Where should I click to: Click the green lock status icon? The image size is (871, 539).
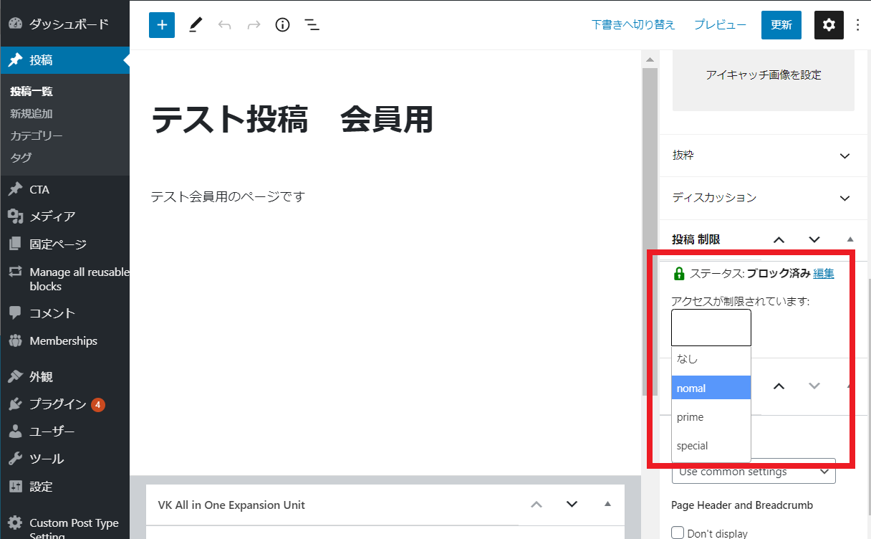click(x=679, y=273)
